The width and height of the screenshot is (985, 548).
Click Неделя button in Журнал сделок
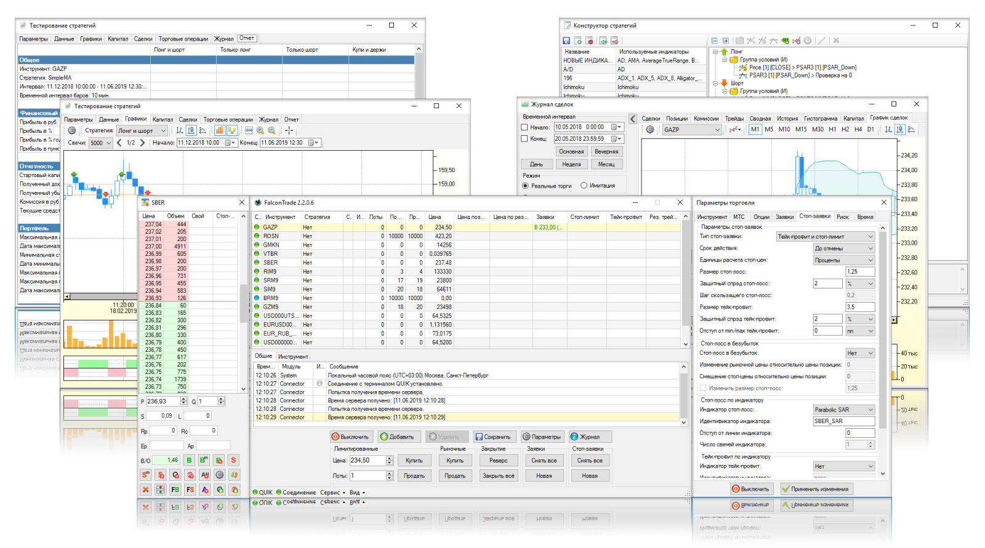(x=571, y=164)
